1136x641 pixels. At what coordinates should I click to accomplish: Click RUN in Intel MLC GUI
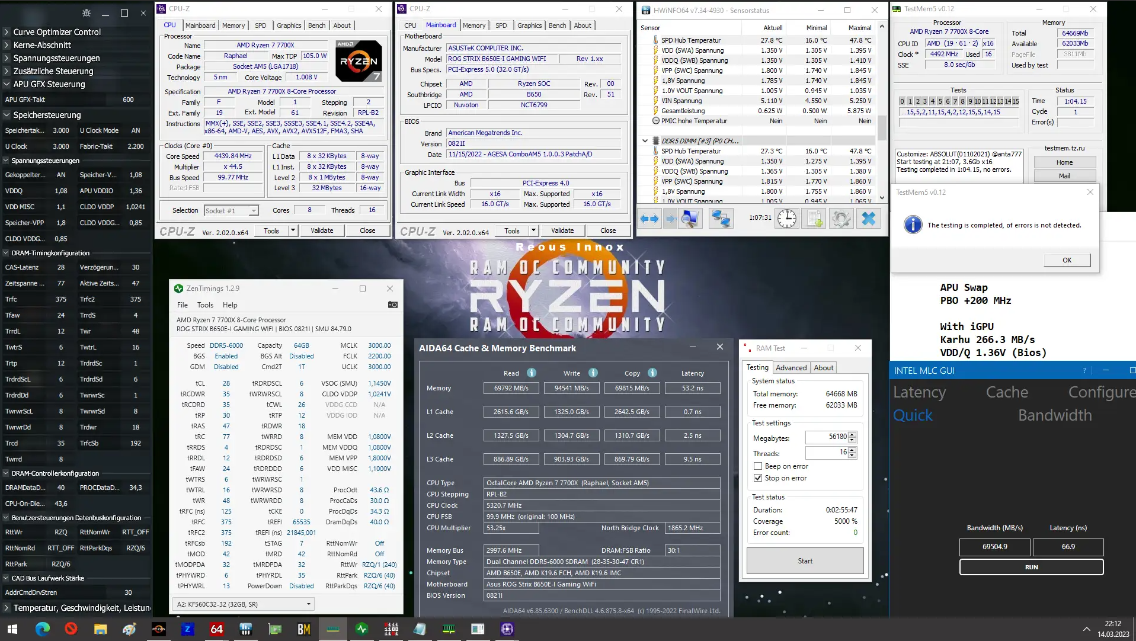click(1031, 567)
